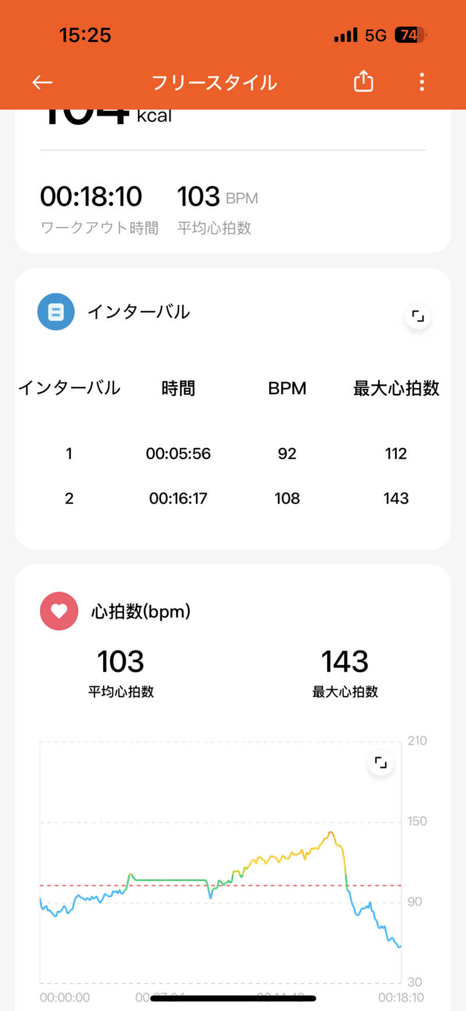466x1011 pixels.
Task: Tap the back arrow icon
Action: click(x=42, y=82)
